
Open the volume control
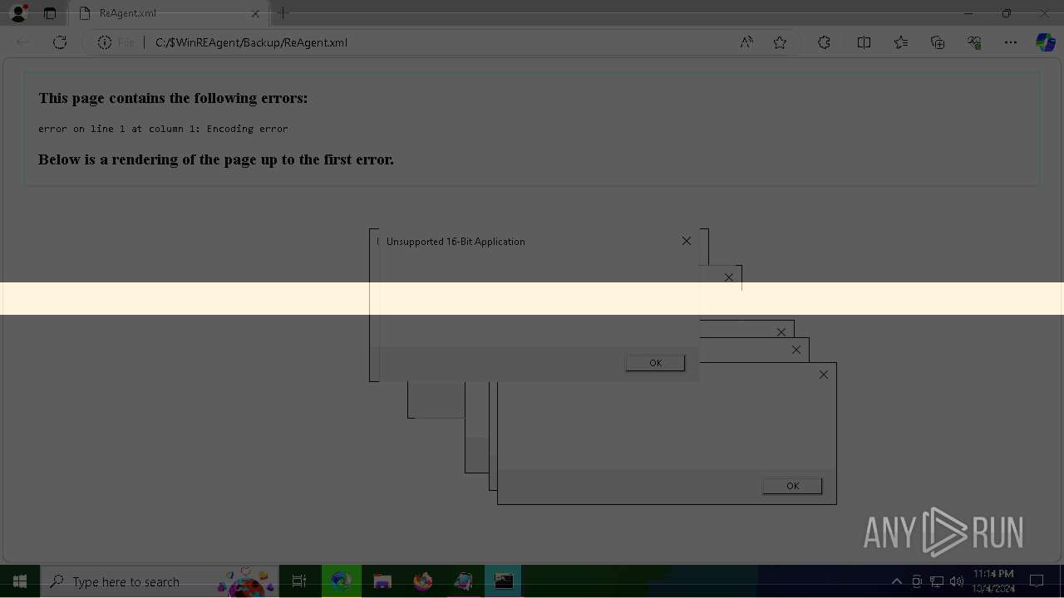[957, 581]
